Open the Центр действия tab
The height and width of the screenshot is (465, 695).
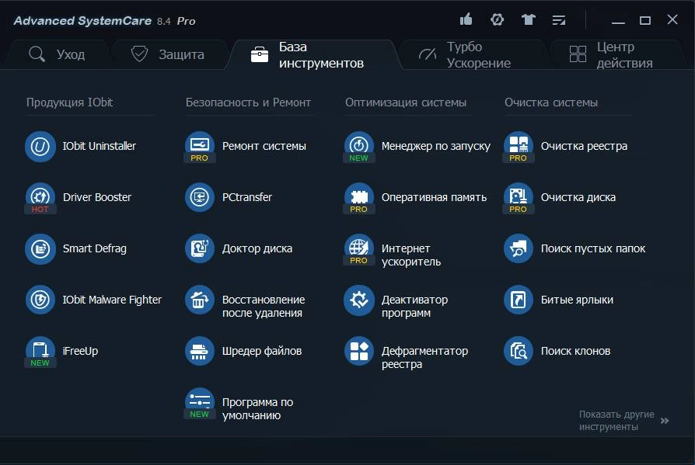tap(617, 54)
